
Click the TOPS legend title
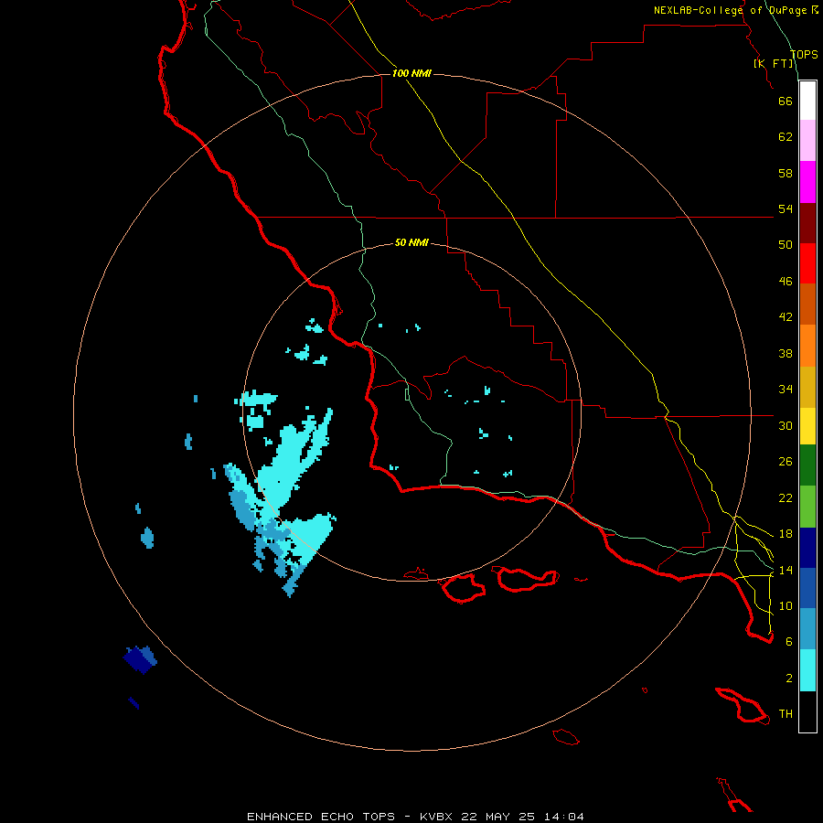(x=804, y=54)
